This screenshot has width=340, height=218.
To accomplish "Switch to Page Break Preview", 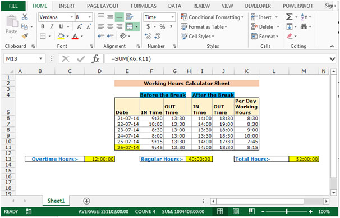I will coord(251,211).
